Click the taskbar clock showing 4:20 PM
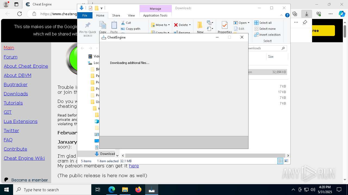Screen dimensions: 348x195 [x=325, y=190]
